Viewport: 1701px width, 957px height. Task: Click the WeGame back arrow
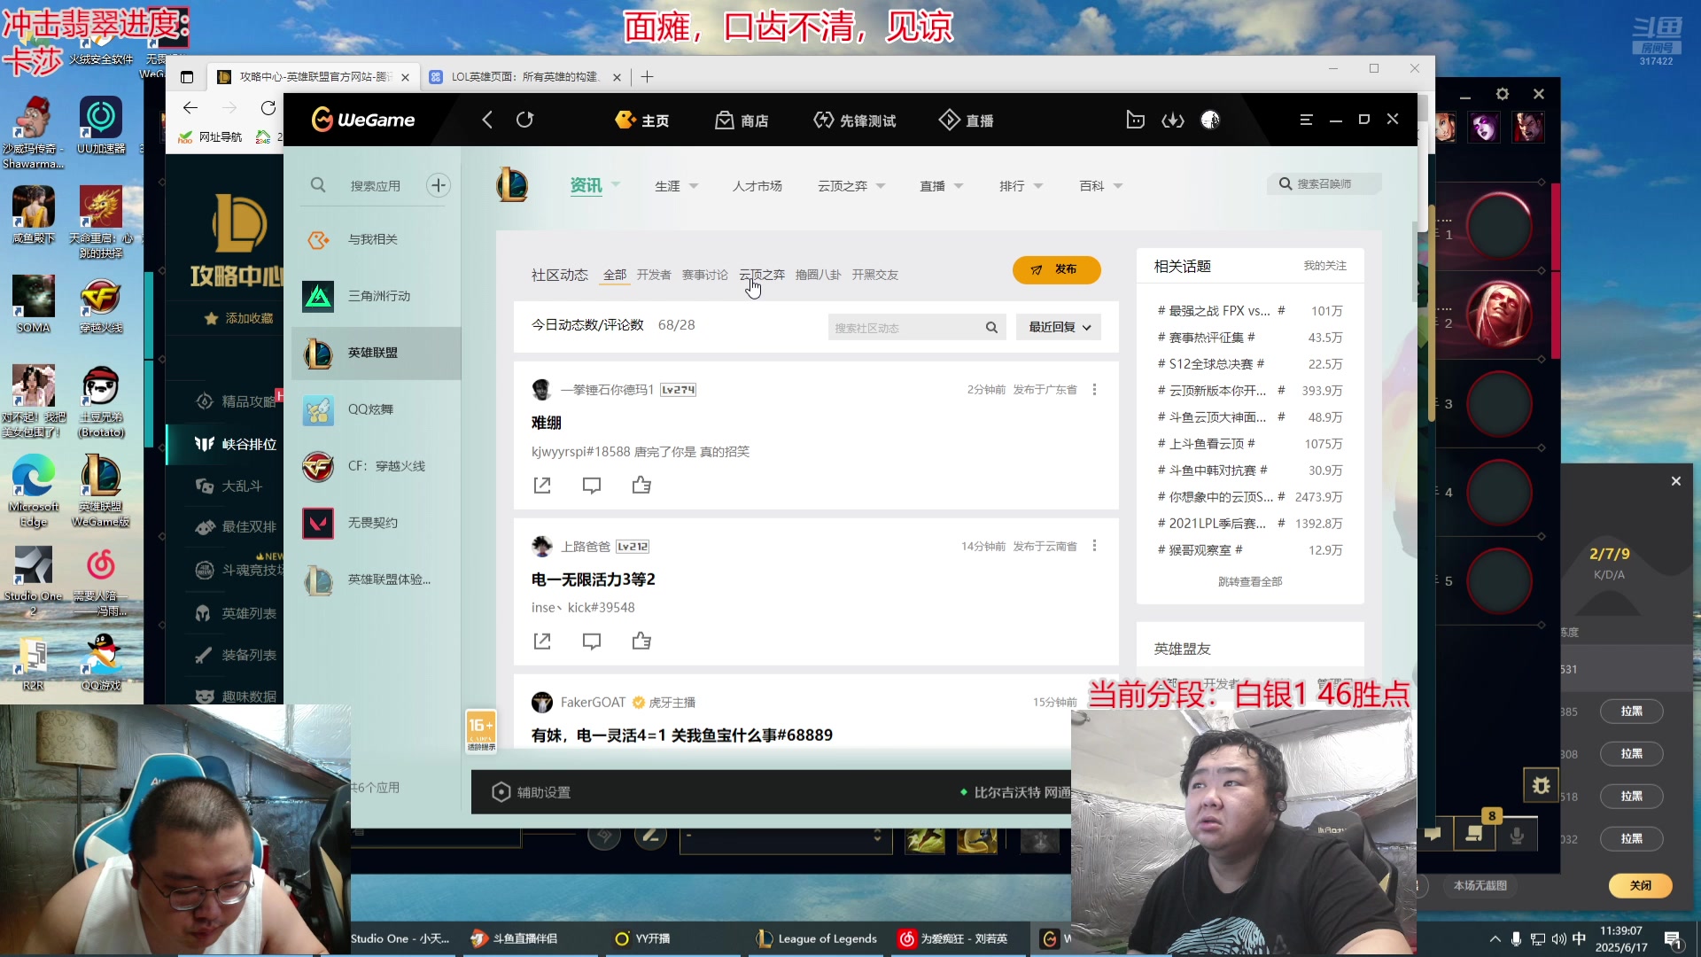[487, 120]
